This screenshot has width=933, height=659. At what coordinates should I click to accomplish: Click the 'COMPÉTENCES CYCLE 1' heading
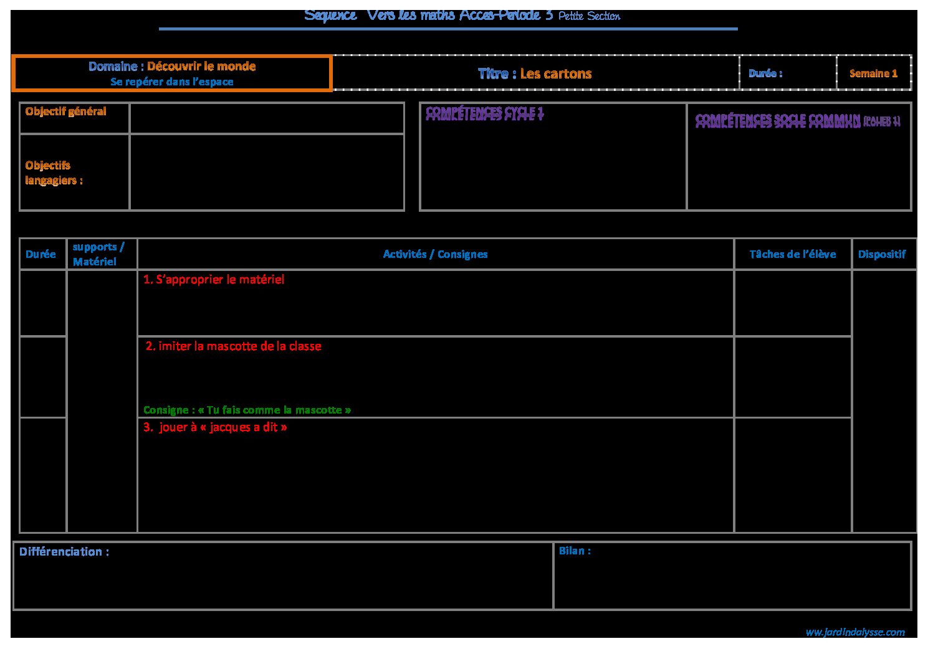pyautogui.click(x=485, y=113)
